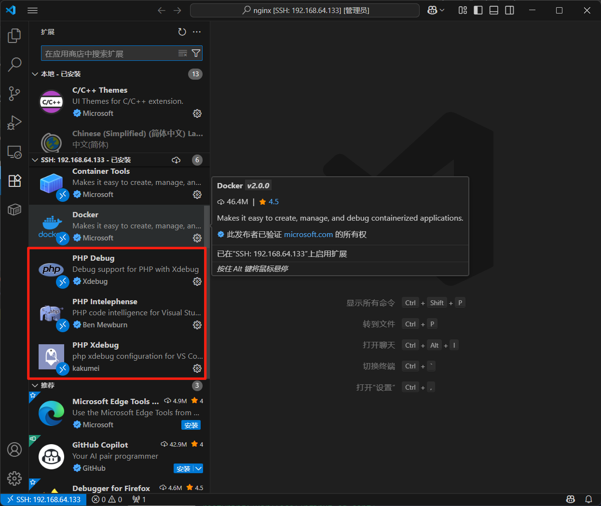Open microsoft.com publisher link in tooltip
The height and width of the screenshot is (506, 601).
[308, 234]
